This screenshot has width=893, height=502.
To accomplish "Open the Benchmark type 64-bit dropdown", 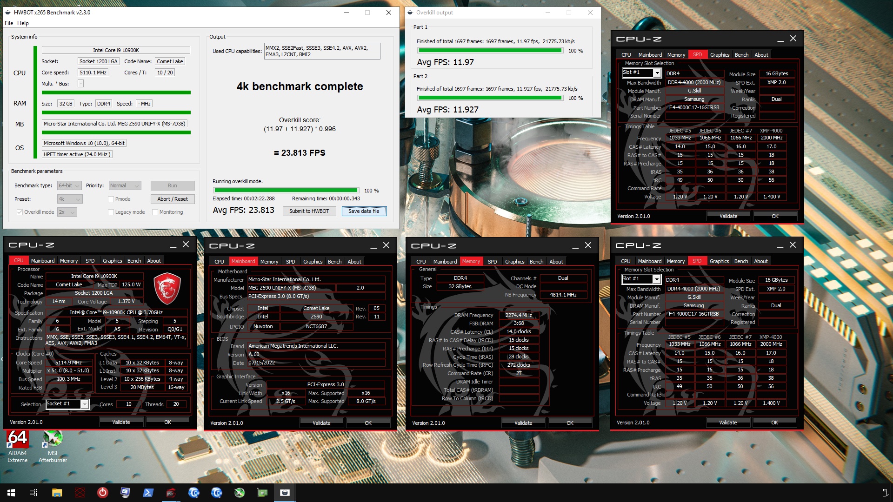I will pyautogui.click(x=69, y=185).
